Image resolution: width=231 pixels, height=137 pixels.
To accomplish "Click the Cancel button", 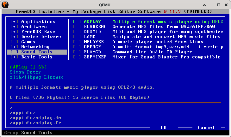I will click(206, 128).
